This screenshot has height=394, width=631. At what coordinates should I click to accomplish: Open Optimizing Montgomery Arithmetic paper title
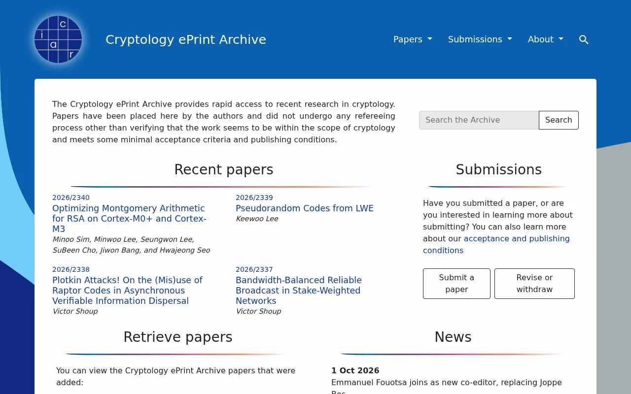coord(129,219)
